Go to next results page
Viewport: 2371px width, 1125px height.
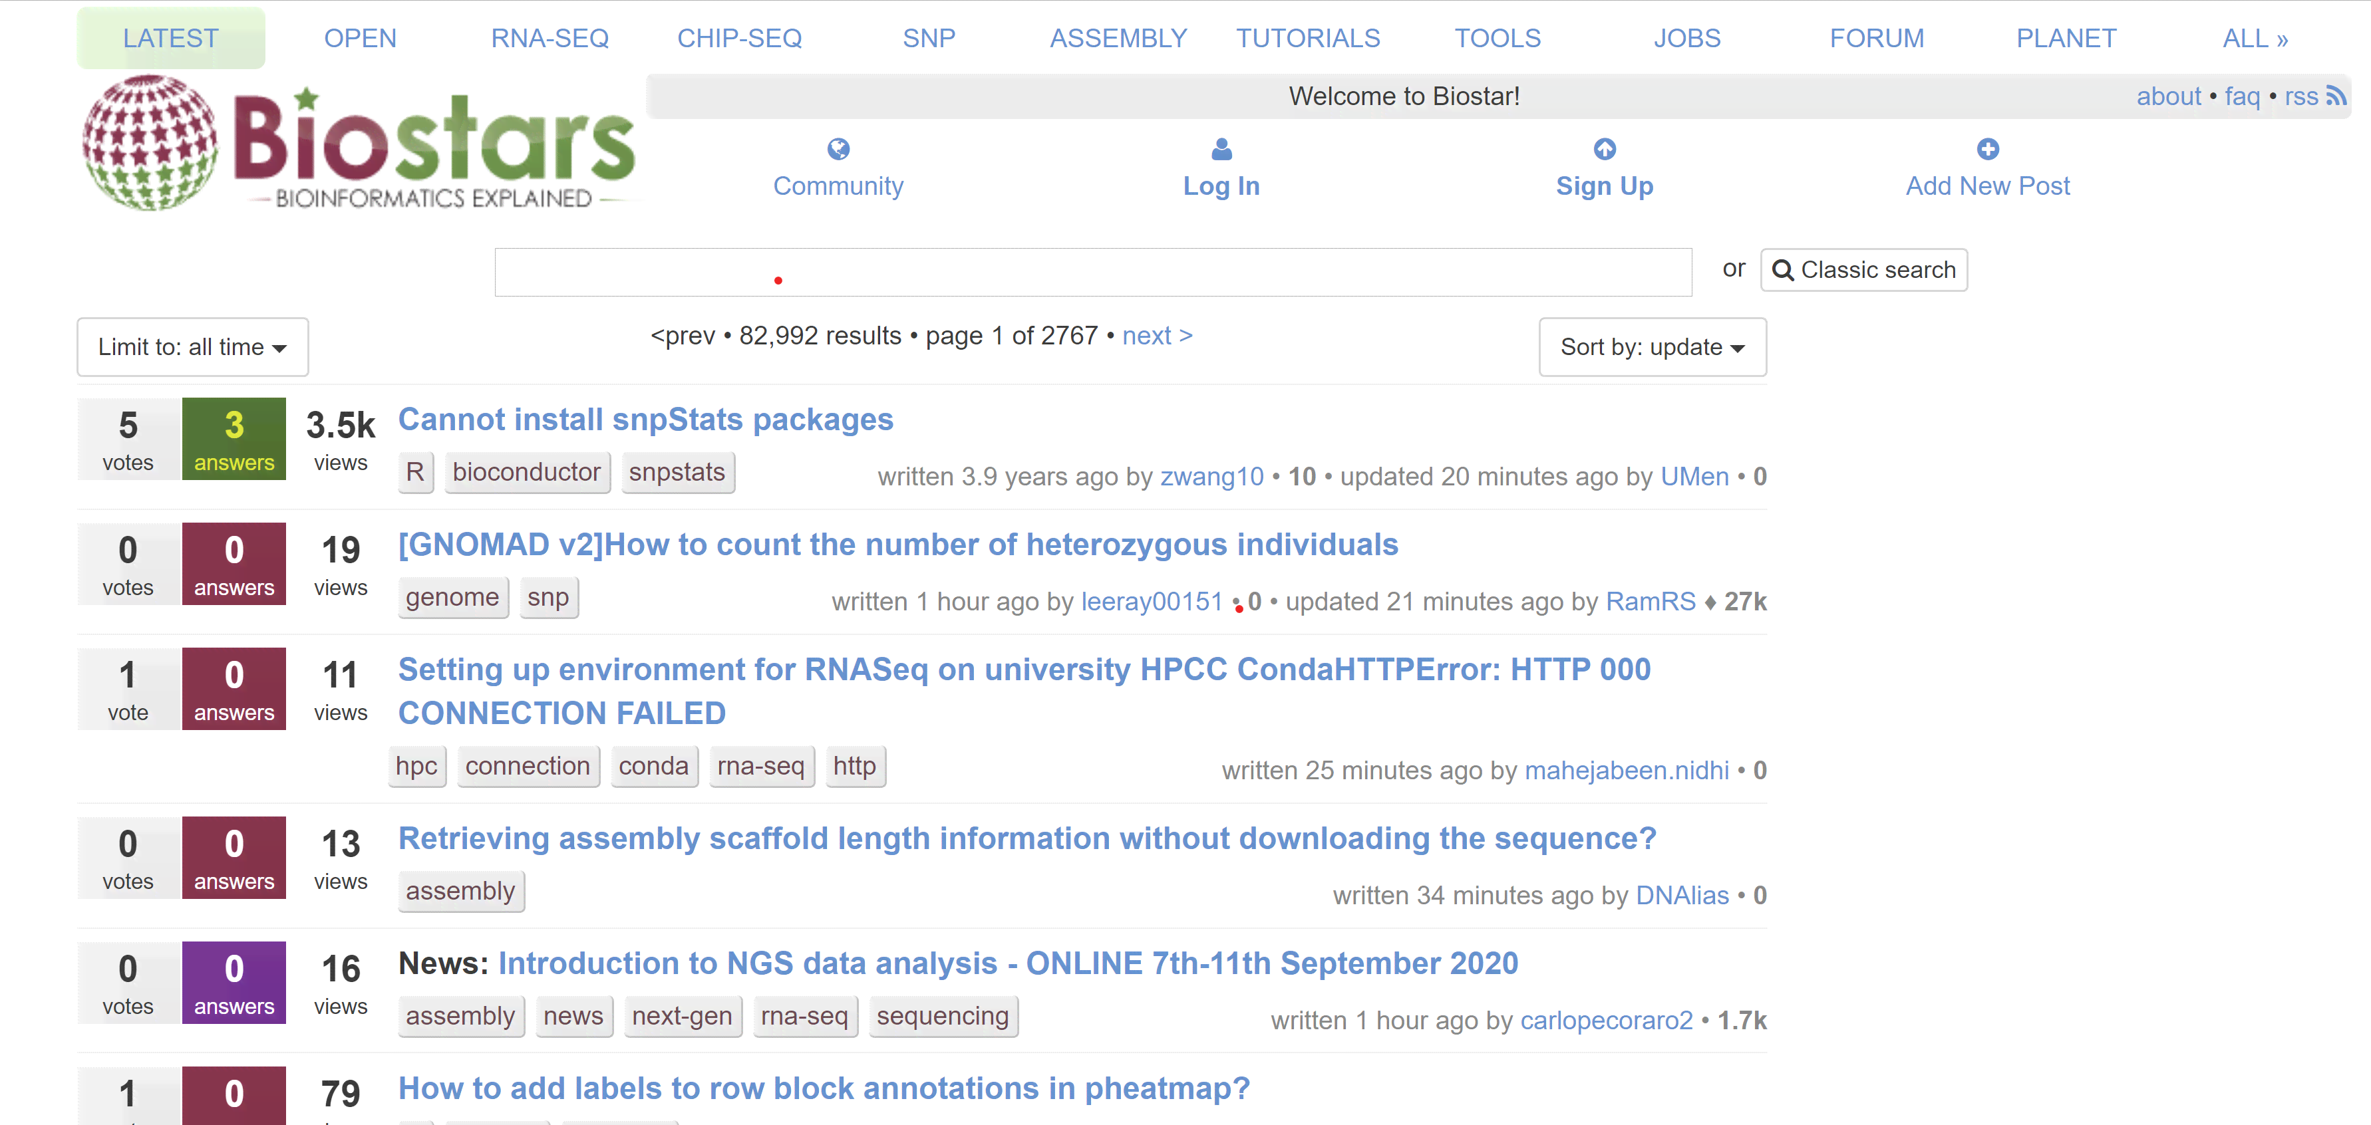click(1157, 336)
